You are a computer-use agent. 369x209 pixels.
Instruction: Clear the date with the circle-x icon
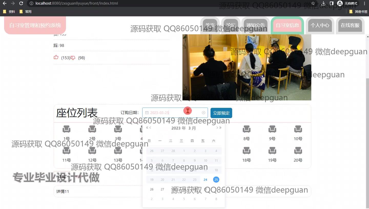(x=203, y=113)
